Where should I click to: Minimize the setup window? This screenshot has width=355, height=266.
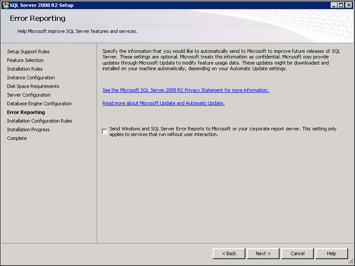pyautogui.click(x=333, y=5)
